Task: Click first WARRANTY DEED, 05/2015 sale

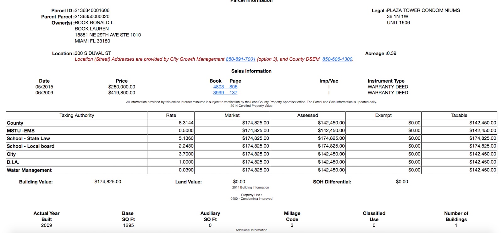Action: (388, 87)
